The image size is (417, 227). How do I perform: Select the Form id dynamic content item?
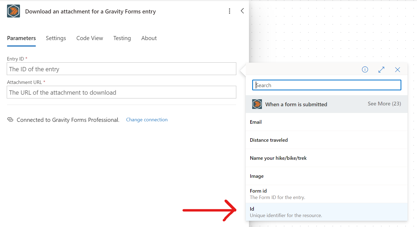(x=327, y=194)
